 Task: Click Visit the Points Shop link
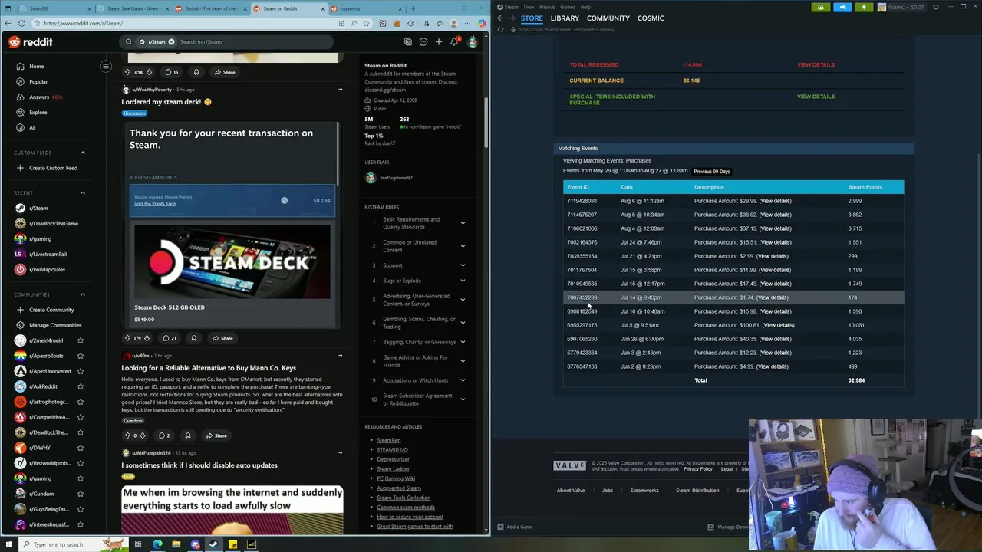click(155, 204)
